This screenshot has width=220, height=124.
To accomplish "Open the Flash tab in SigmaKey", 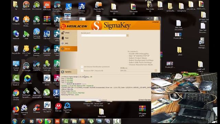I will click(x=69, y=38).
